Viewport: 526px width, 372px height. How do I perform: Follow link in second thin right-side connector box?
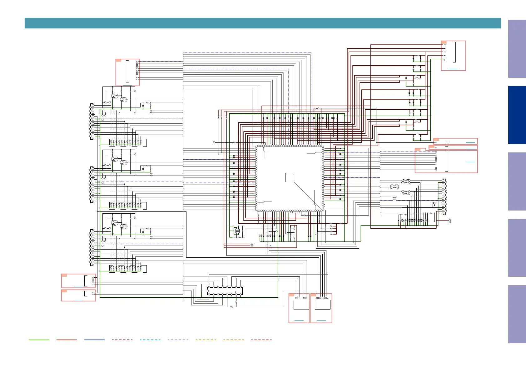[x=470, y=149]
